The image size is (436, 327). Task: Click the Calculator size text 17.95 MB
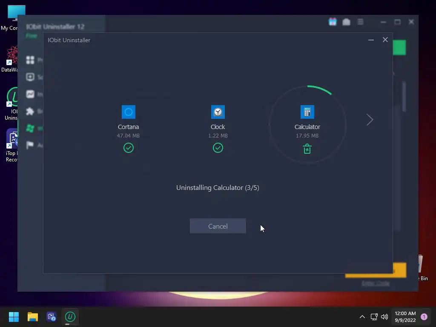[307, 136]
